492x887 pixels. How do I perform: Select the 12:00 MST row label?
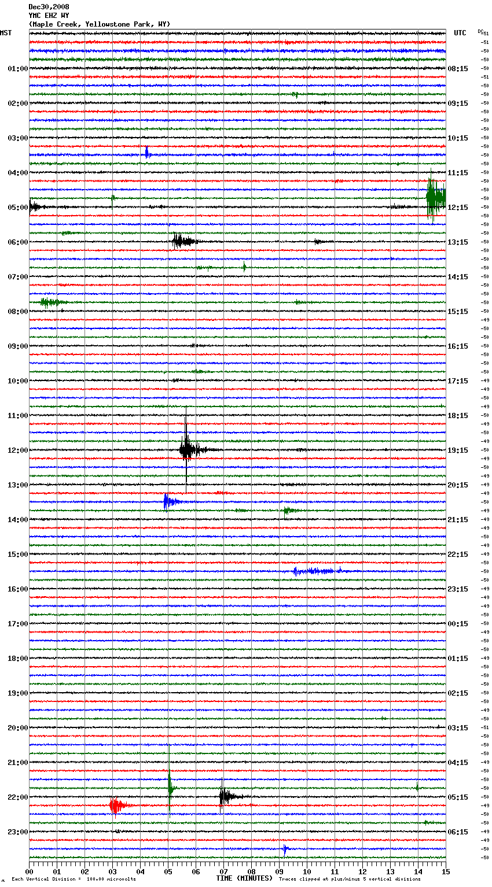(17, 450)
